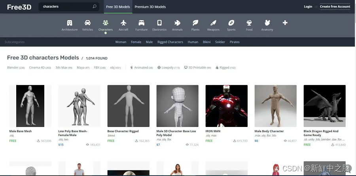The width and height of the screenshot is (356, 176).
Task: Open Low Poly Base Mesh thumbnail
Action: (79, 106)
